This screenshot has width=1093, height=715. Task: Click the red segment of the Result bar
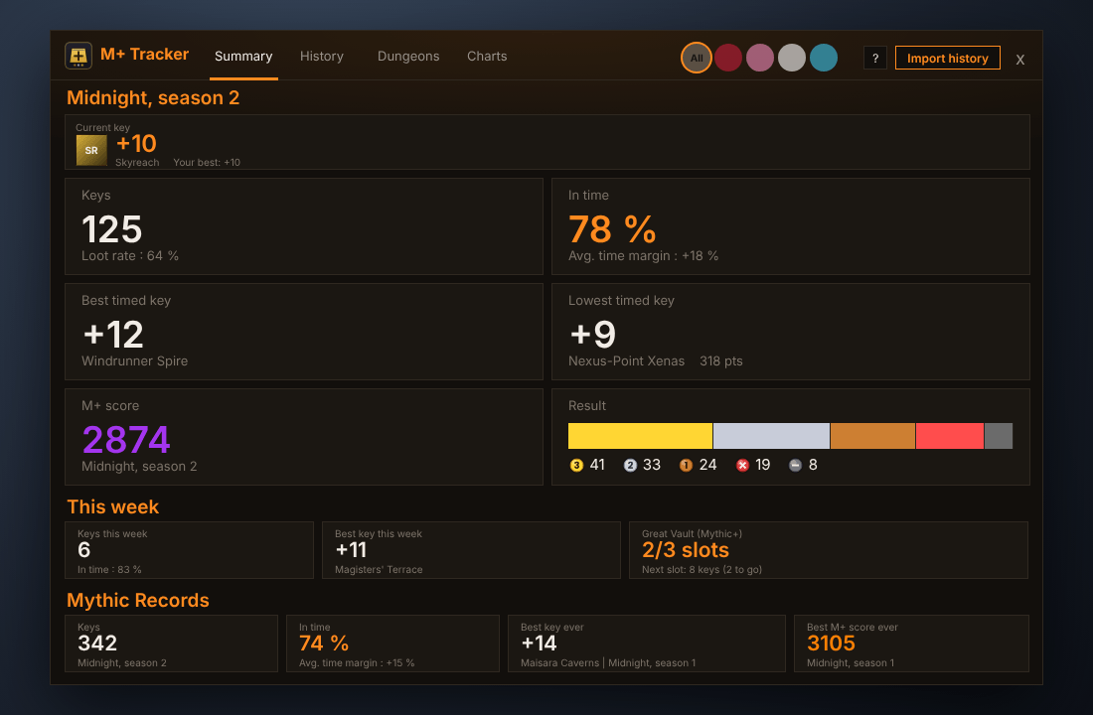click(950, 436)
